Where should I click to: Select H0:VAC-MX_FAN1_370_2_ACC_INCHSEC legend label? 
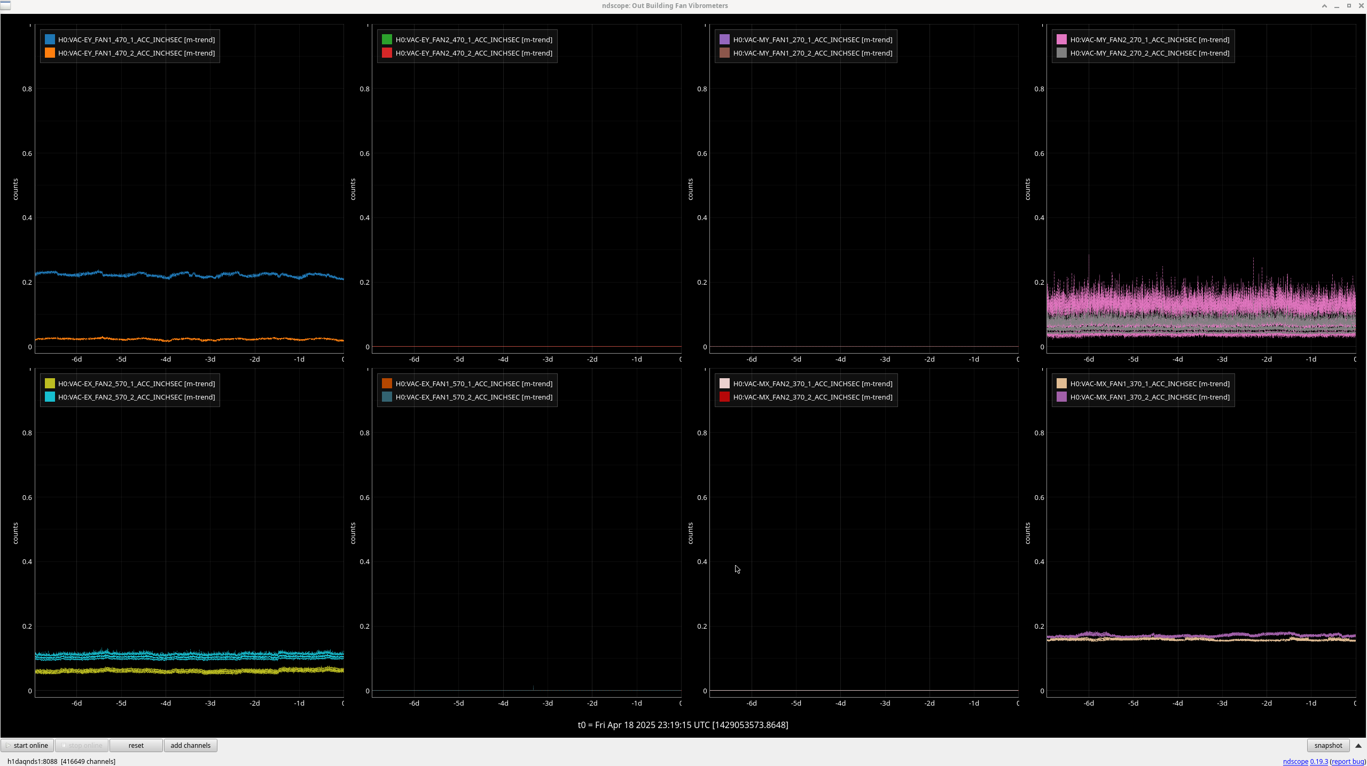tap(1150, 397)
